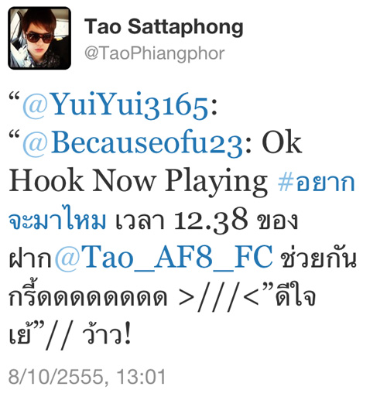Image resolution: width=387 pixels, height=407 pixels.
Task: Click the กรี๊ดดดดดดดด text
Action: [x=87, y=294]
